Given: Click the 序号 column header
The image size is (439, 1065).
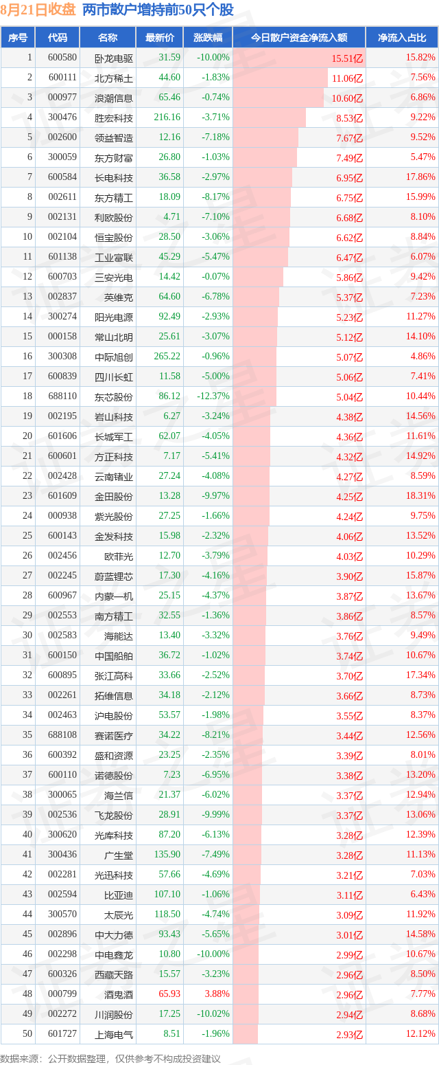Looking at the screenshot, I should [17, 37].
